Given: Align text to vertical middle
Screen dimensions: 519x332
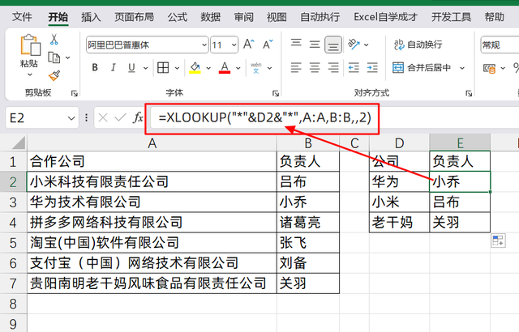Looking at the screenshot, I should tap(315, 44).
